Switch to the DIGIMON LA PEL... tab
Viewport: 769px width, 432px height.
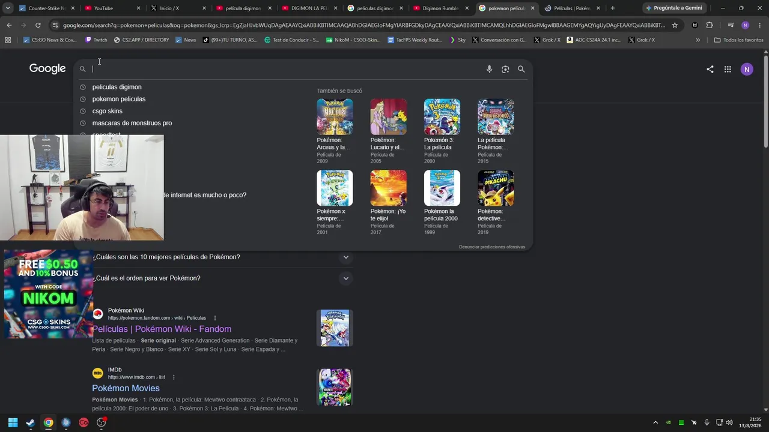point(309,8)
